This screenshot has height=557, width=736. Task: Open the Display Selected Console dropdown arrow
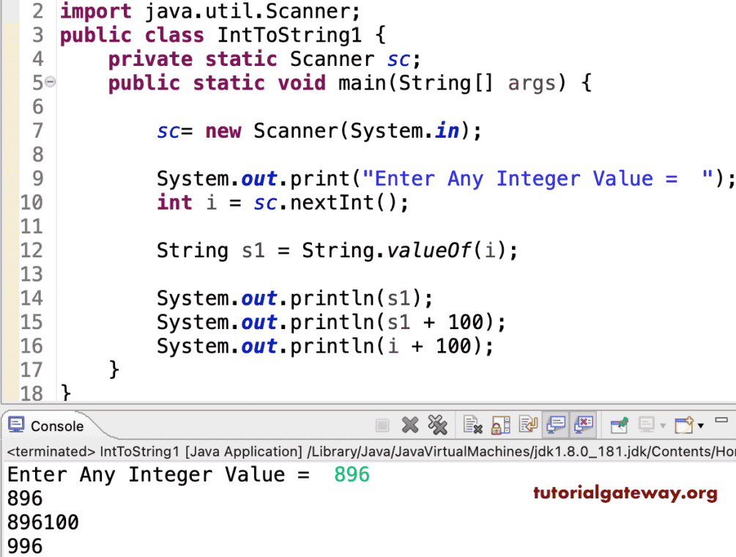661,424
